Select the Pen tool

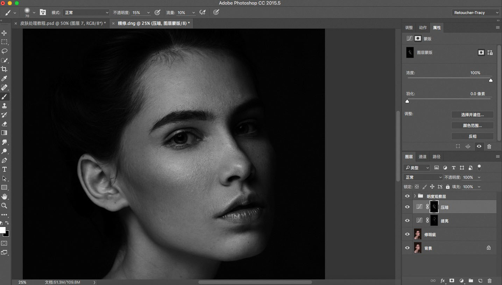coord(4,160)
